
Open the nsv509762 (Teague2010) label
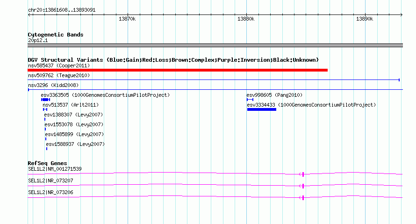[59, 75]
